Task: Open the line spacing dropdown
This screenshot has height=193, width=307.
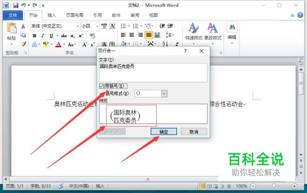Action: [x=170, y=35]
